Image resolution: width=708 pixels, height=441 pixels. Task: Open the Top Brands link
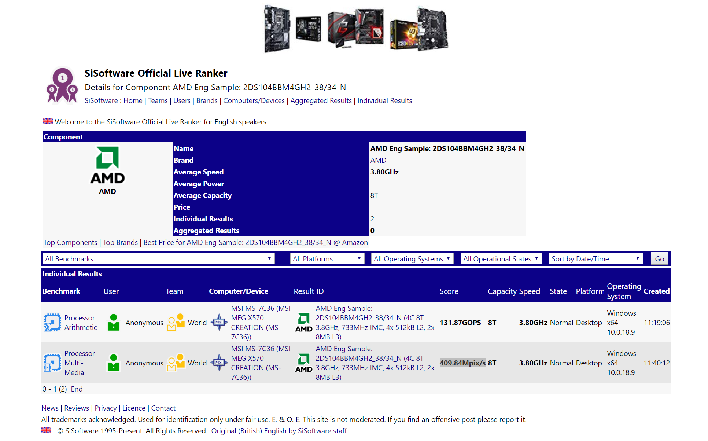pyautogui.click(x=120, y=242)
